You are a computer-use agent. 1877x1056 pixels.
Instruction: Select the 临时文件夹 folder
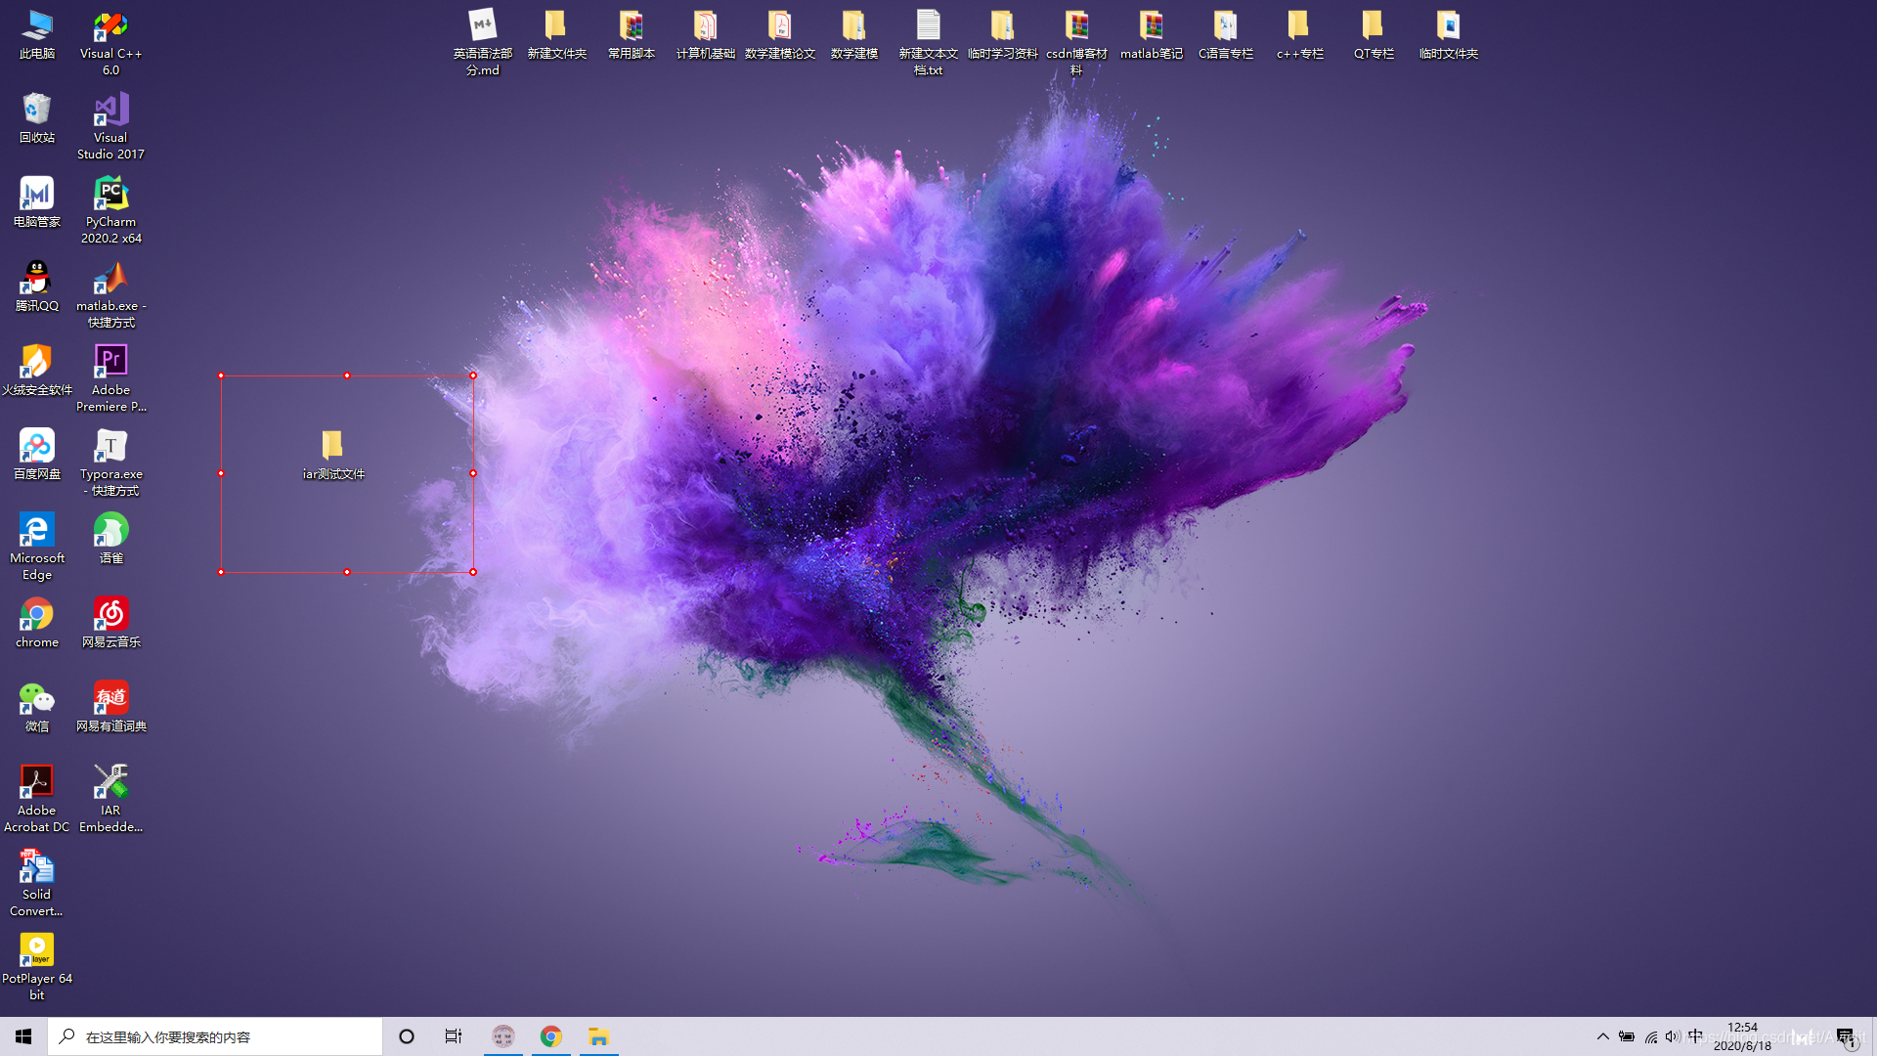click(1449, 35)
